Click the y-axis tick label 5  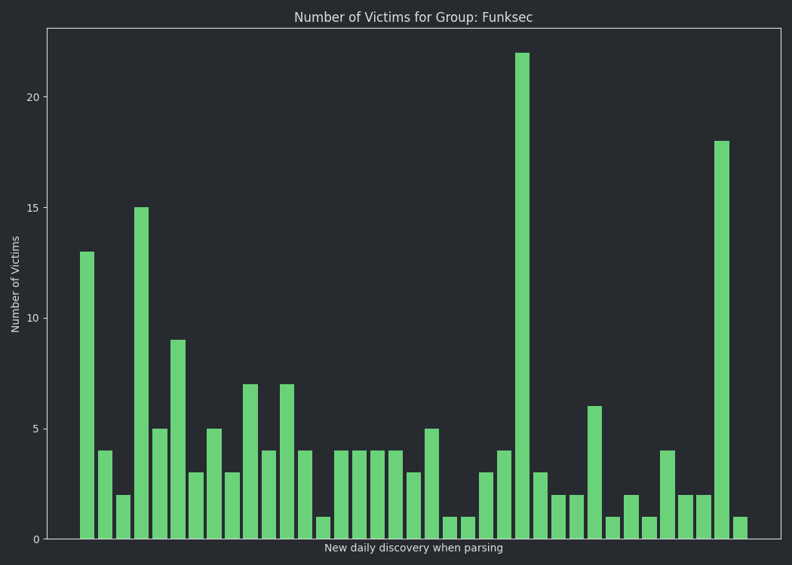pos(36,429)
